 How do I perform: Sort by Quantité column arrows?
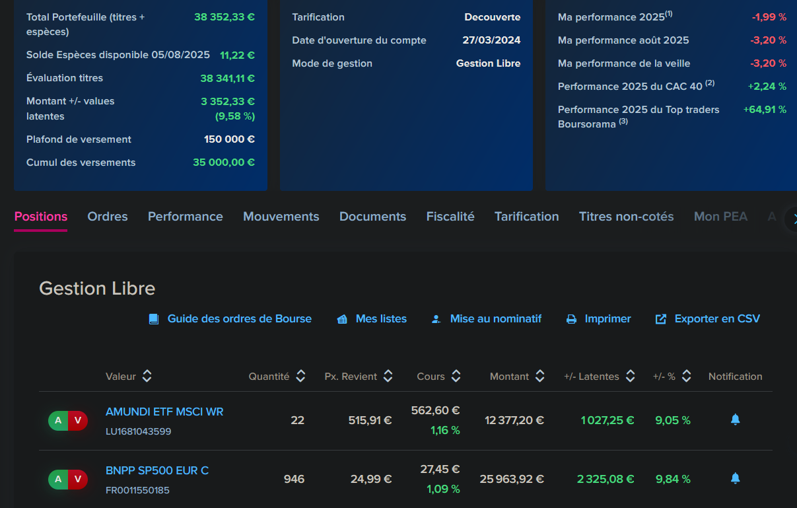click(x=300, y=377)
